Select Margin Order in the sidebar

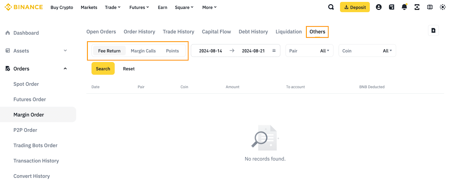pos(38,114)
